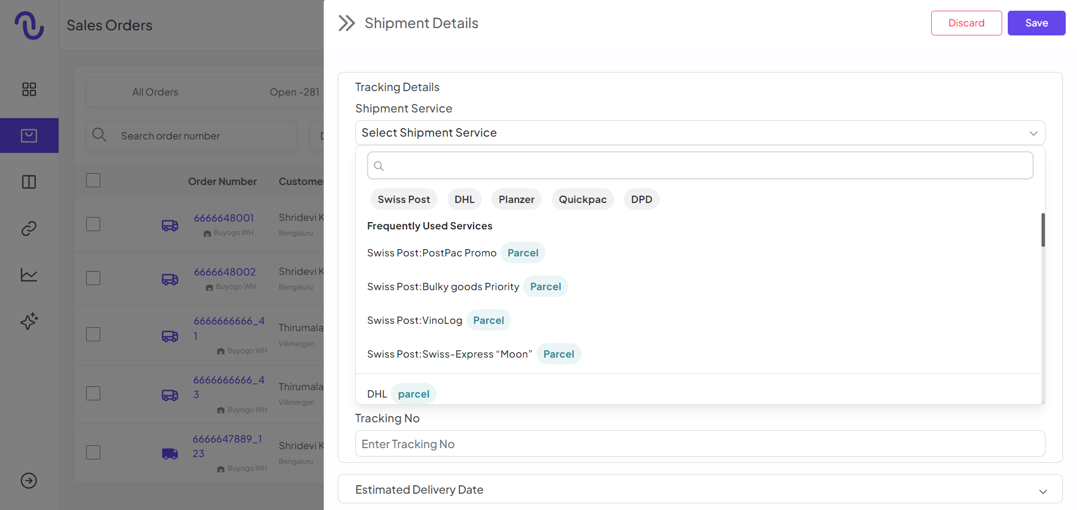The width and height of the screenshot is (1077, 510).
Task: Click the Tracking Details heading
Action: tap(397, 87)
